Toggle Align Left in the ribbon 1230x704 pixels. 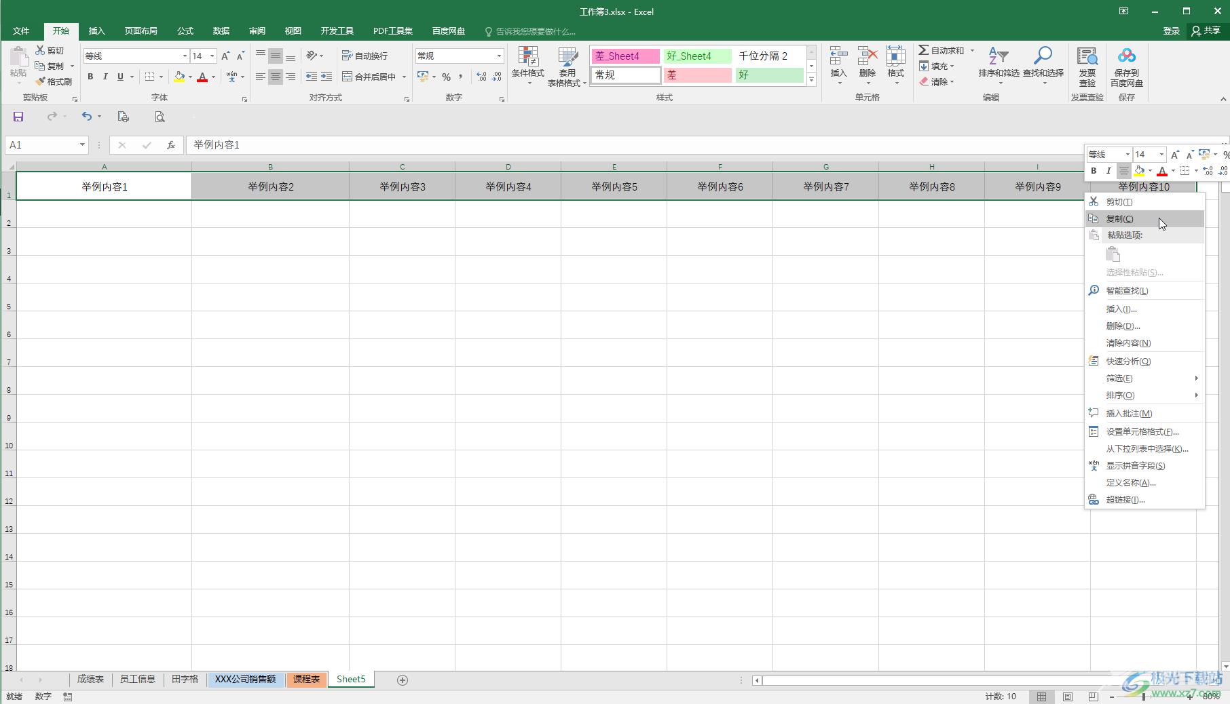[260, 77]
